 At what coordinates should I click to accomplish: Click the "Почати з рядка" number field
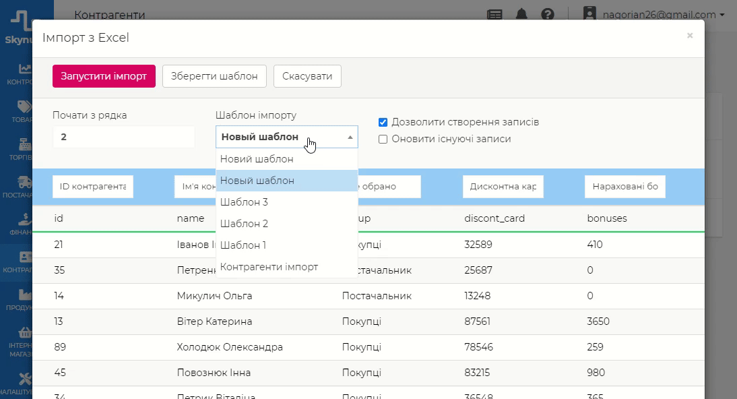coord(123,137)
